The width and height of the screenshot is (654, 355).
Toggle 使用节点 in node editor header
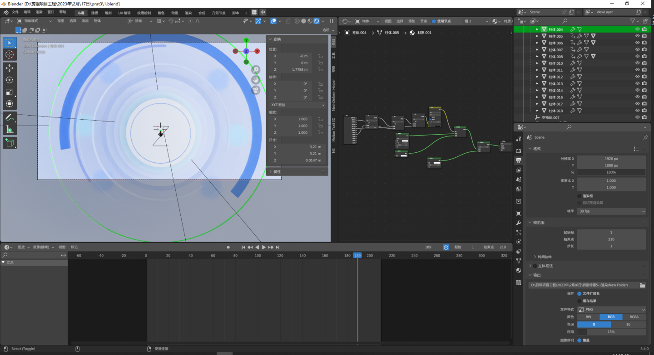click(434, 21)
